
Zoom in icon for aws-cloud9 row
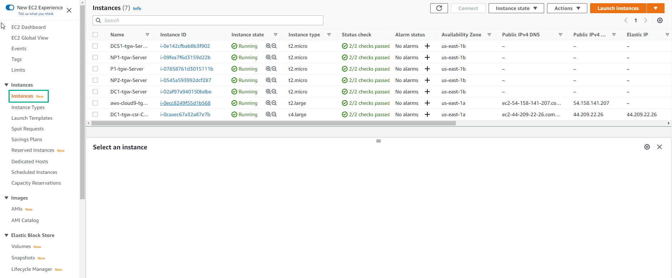pyautogui.click(x=269, y=103)
